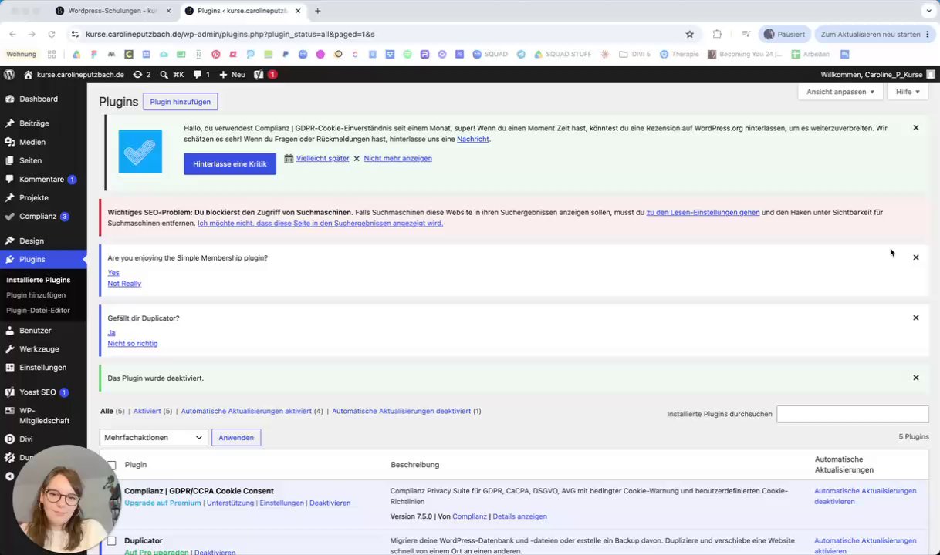Click Deaktivieren under Complianz plugin

click(330, 503)
